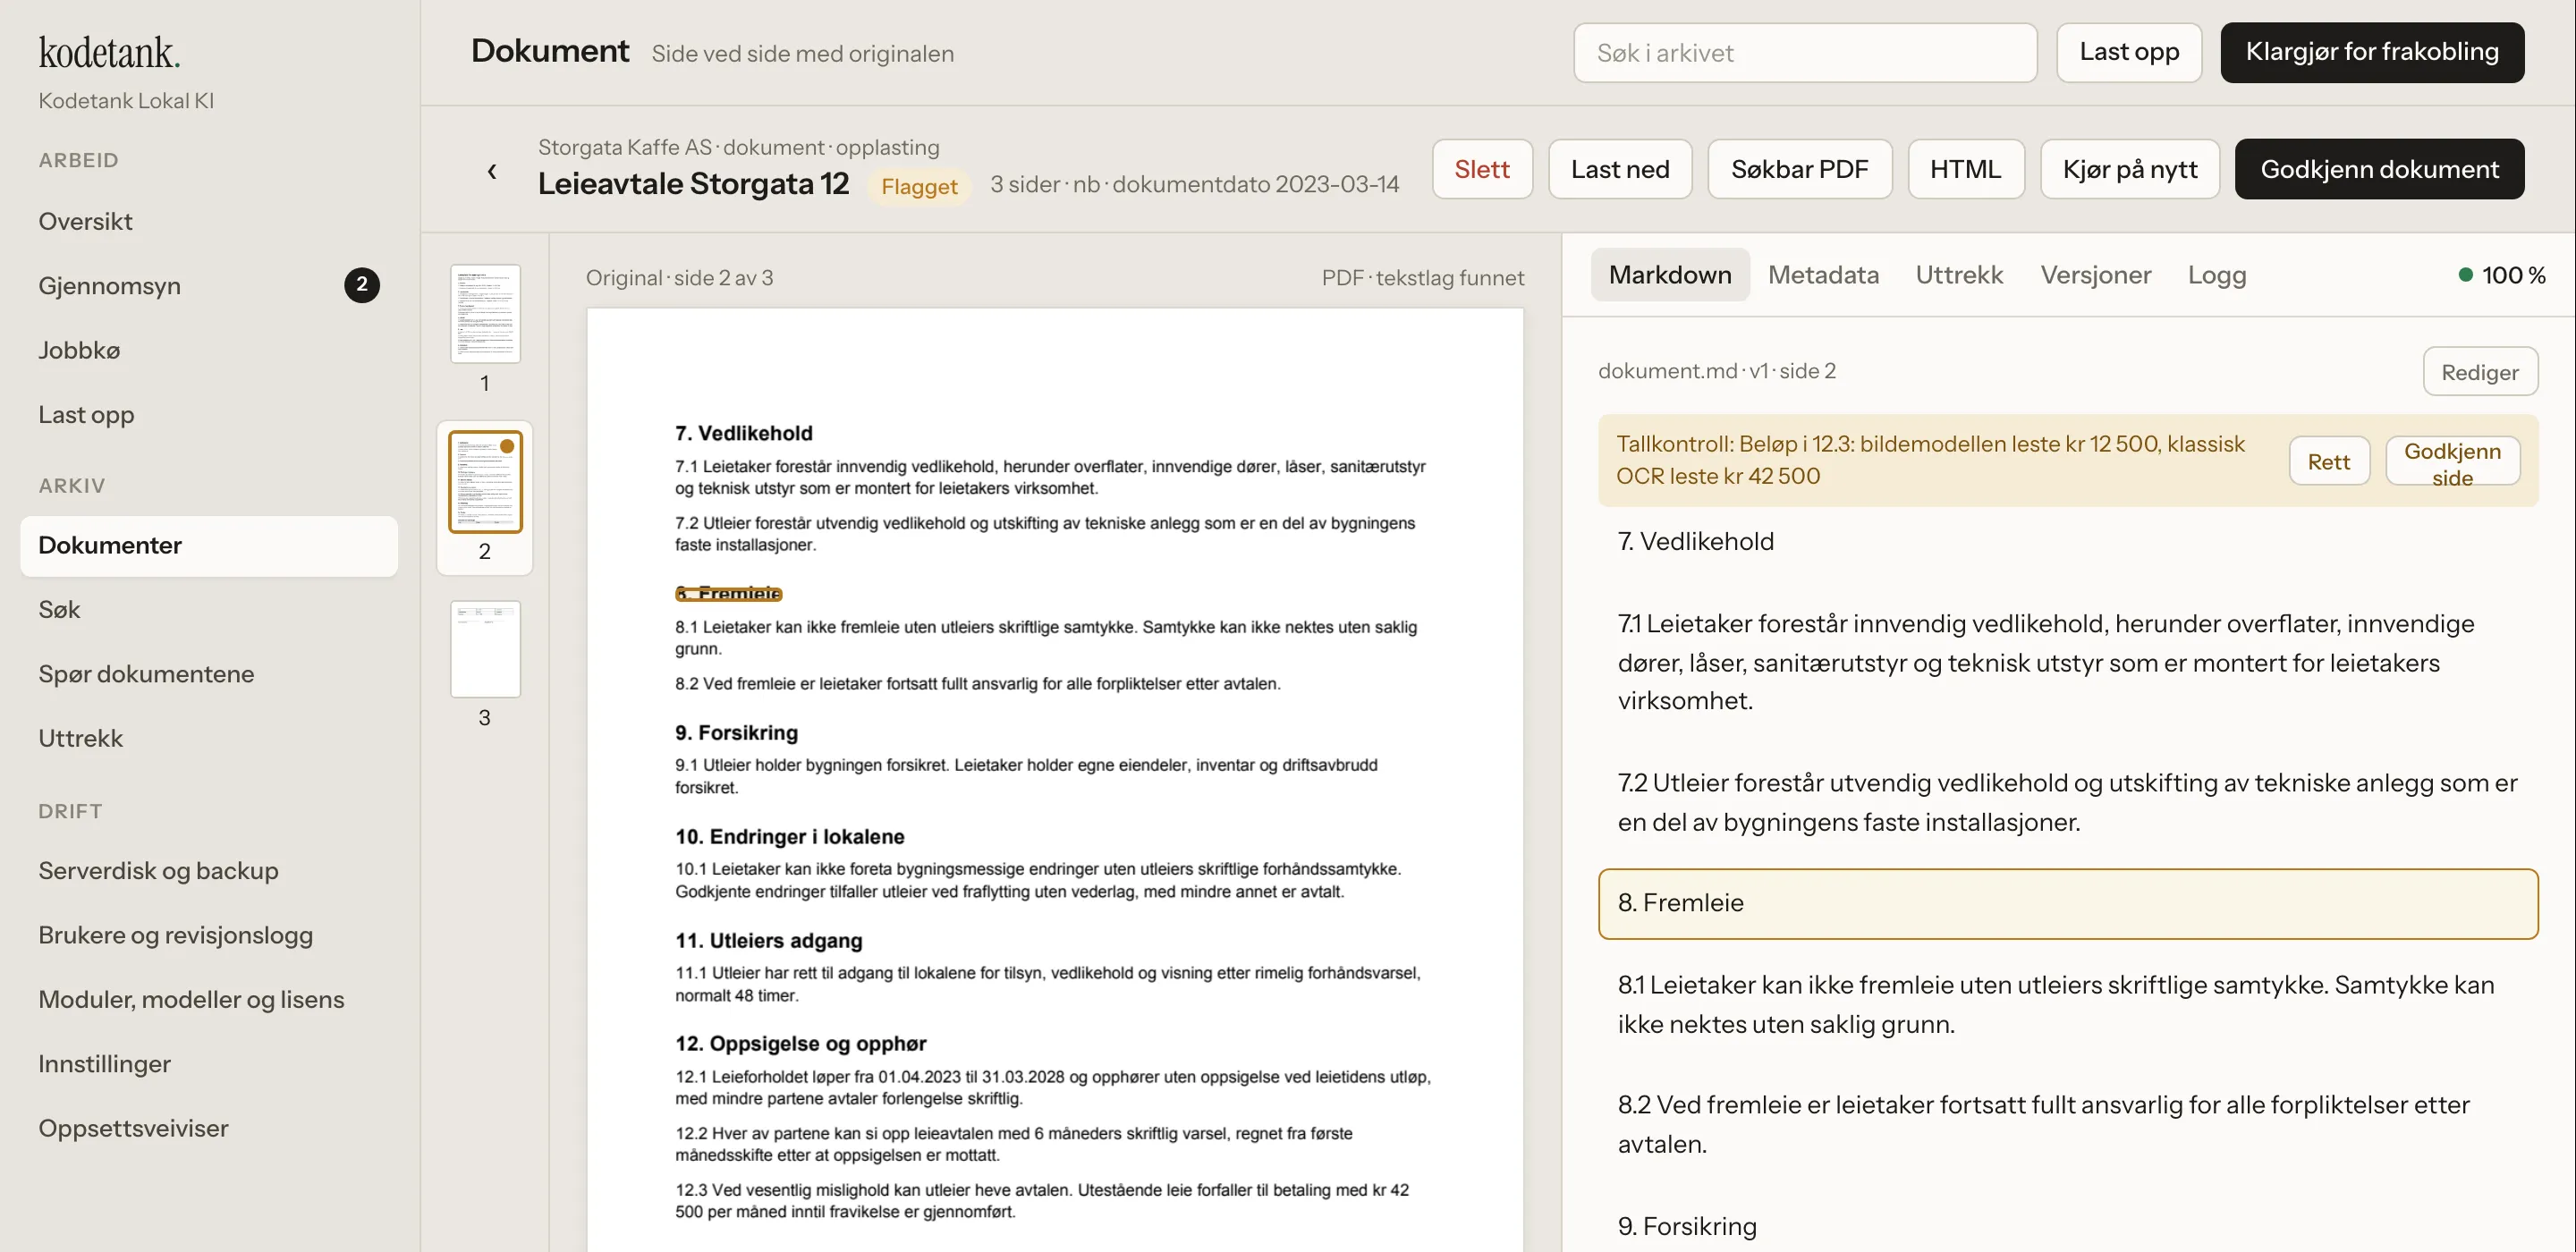The width and height of the screenshot is (2576, 1252).
Task: Click Rett on the Tallkontroll warning
Action: click(x=2328, y=461)
